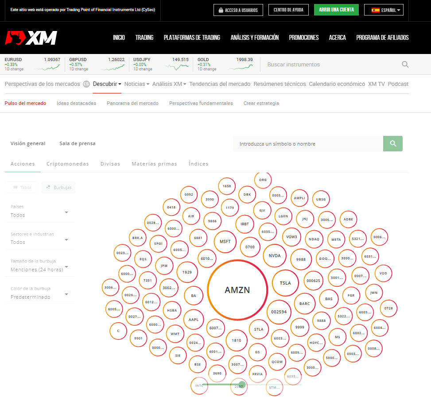This screenshot has height=401, width=431.
Task: Select the Tabla view icon
Action: coord(21,187)
